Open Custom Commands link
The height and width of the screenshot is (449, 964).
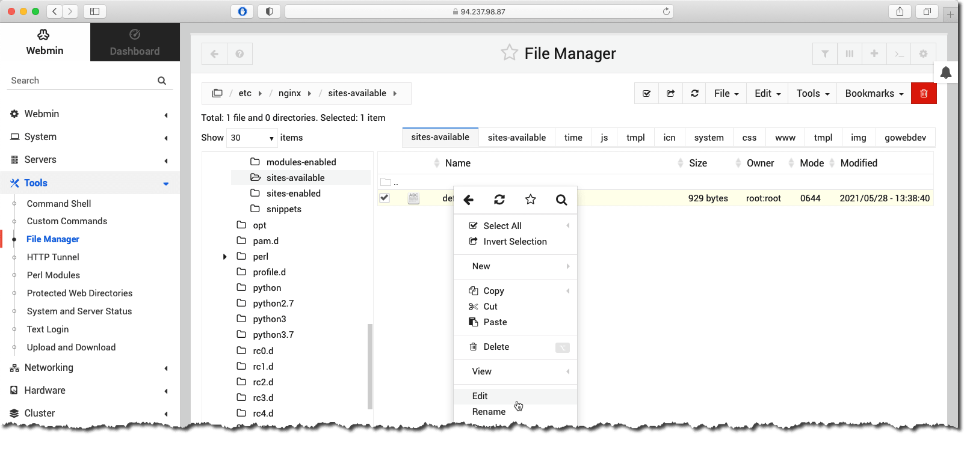[67, 221]
